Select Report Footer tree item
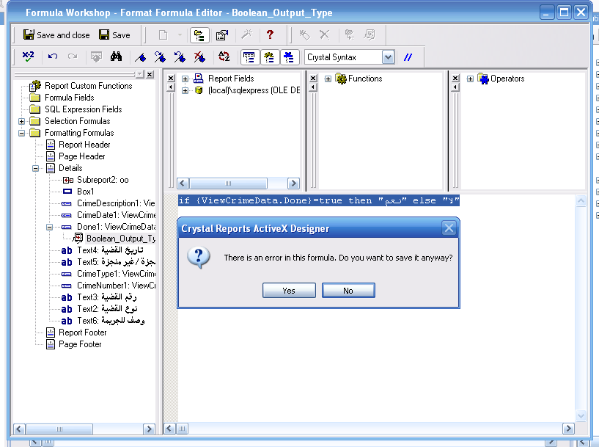The width and height of the screenshot is (599, 447). pyautogui.click(x=83, y=332)
